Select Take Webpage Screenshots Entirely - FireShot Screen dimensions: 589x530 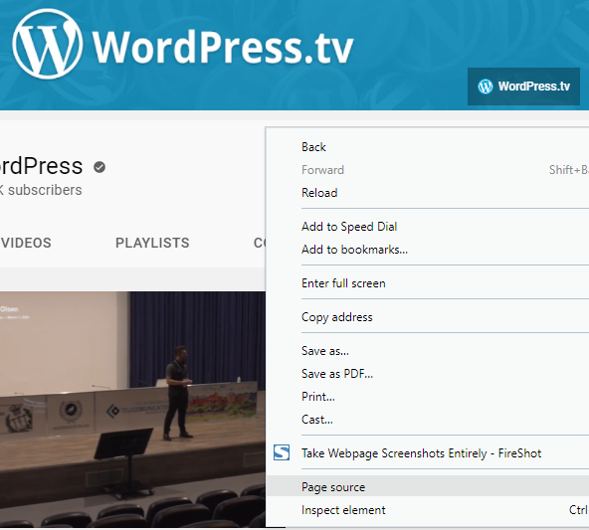pyautogui.click(x=428, y=453)
